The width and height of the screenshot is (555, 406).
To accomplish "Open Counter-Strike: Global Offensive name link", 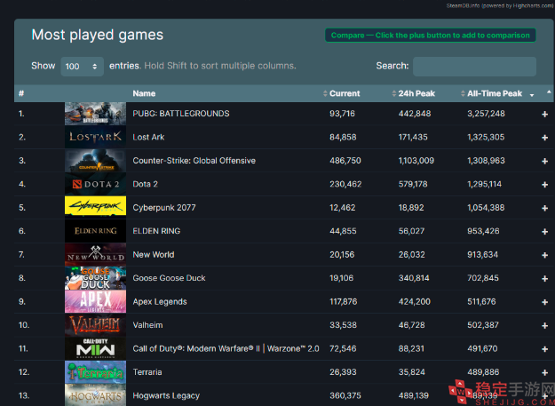I will click(x=194, y=161).
